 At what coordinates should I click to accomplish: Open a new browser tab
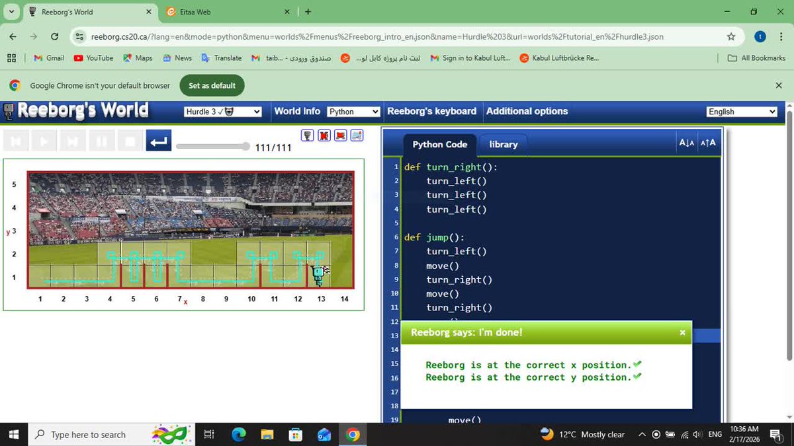click(x=308, y=12)
